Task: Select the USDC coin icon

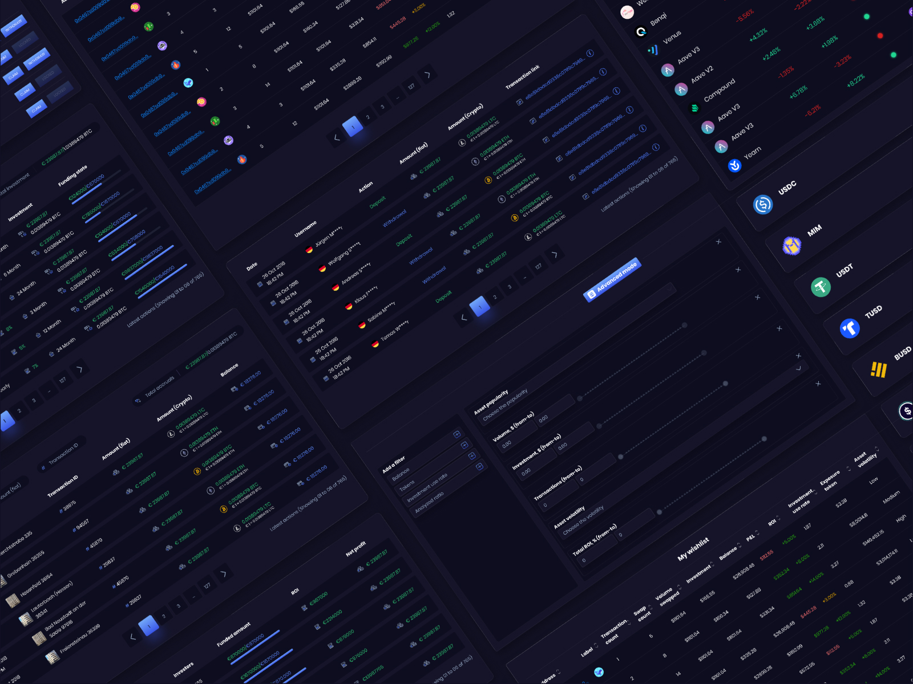Action: [763, 205]
